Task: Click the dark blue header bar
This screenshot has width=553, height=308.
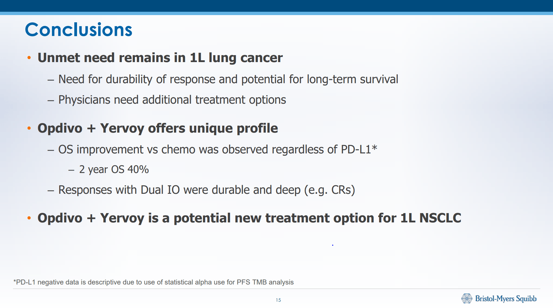Action: coord(276,6)
